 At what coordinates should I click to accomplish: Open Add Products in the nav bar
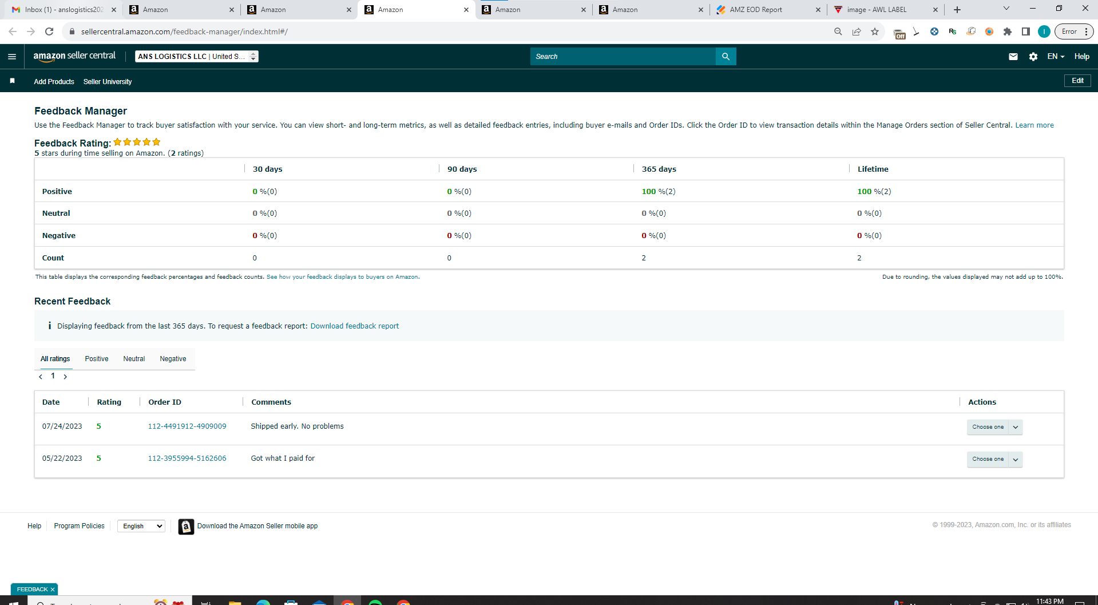[x=54, y=82]
